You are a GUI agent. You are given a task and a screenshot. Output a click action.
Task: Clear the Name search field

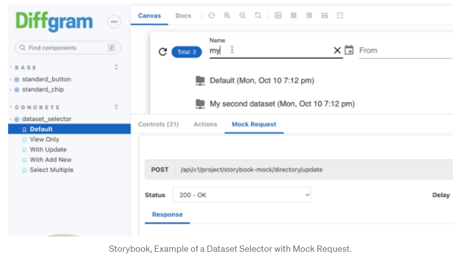[337, 50]
